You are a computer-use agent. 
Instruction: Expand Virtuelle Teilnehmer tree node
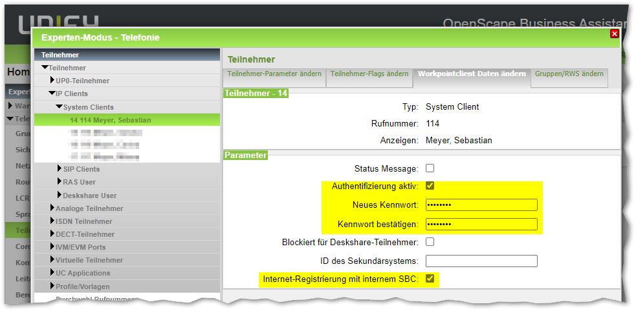pyautogui.click(x=52, y=259)
